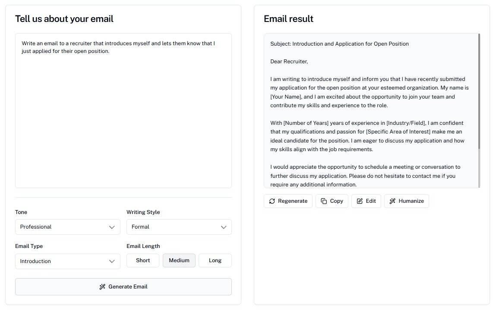
Task: Open the Tone dropdown showing Professional
Action: [x=67, y=227]
